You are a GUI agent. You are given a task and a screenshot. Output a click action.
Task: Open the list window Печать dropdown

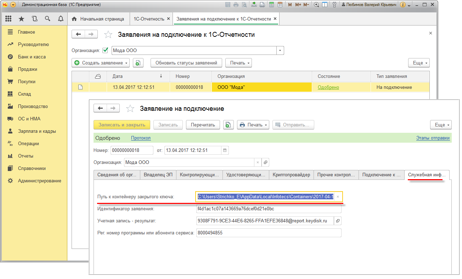238,63
